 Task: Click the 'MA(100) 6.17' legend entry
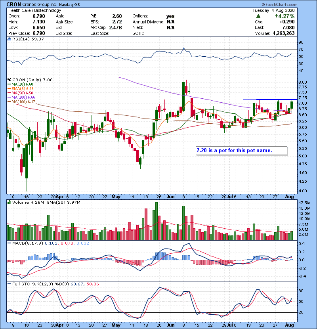pyautogui.click(x=21, y=102)
